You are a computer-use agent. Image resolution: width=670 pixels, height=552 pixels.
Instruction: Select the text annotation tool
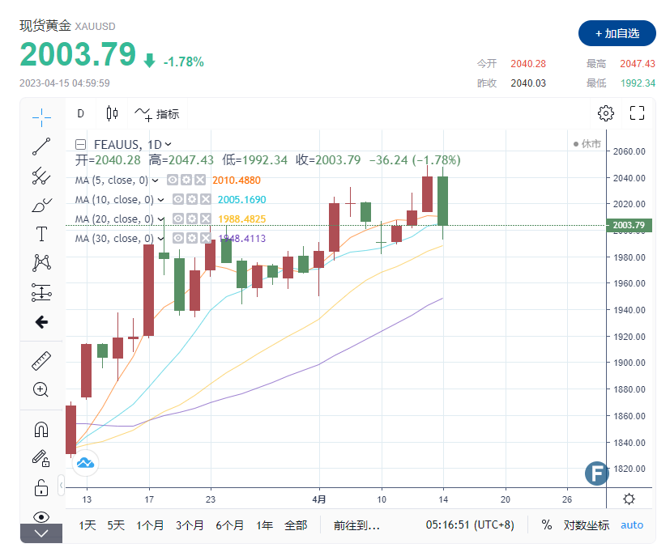(x=41, y=234)
